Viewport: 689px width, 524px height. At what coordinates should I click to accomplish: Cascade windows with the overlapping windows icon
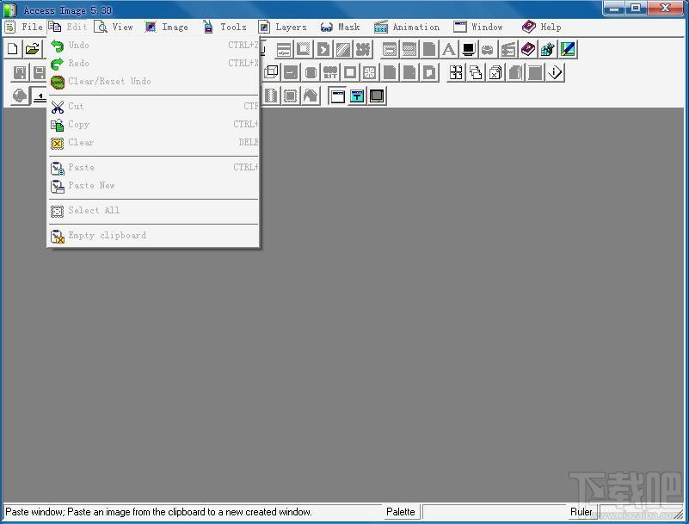coord(476,72)
